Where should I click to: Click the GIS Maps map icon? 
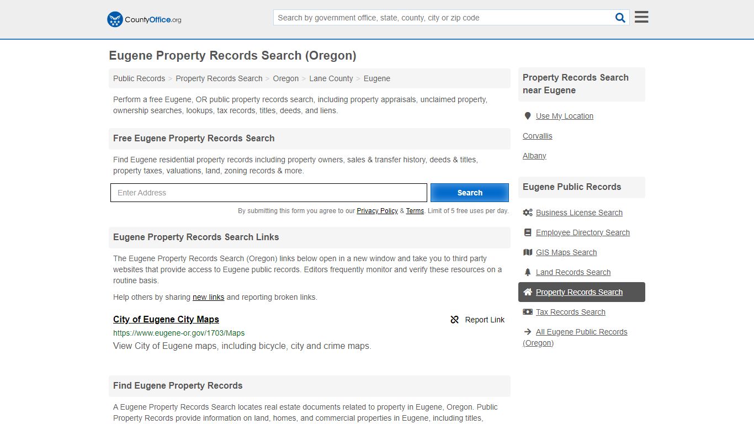(528, 252)
